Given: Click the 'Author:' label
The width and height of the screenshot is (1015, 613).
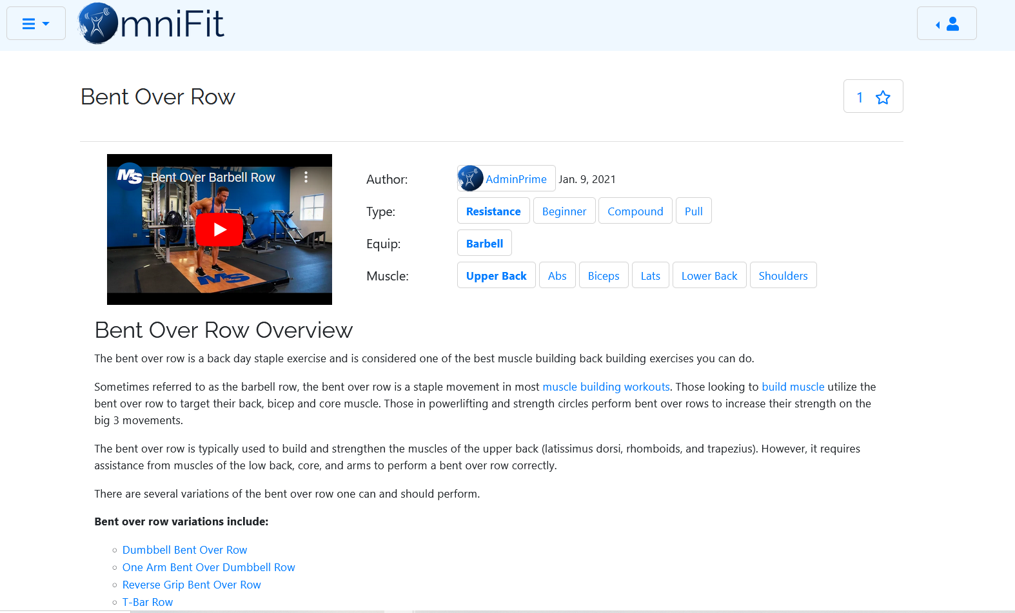Looking at the screenshot, I should (x=387, y=179).
